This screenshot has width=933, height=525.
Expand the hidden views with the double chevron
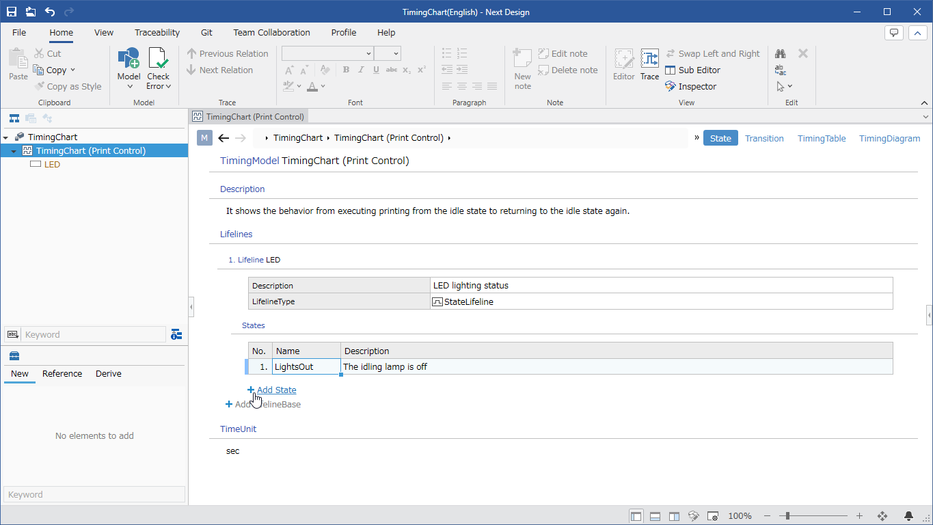[x=697, y=137]
